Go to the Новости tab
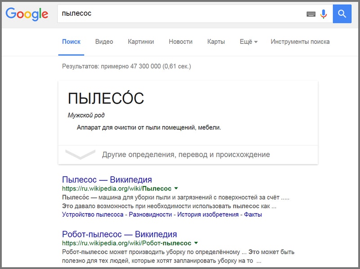Image resolution: width=360 pixels, height=269 pixels. point(180,42)
